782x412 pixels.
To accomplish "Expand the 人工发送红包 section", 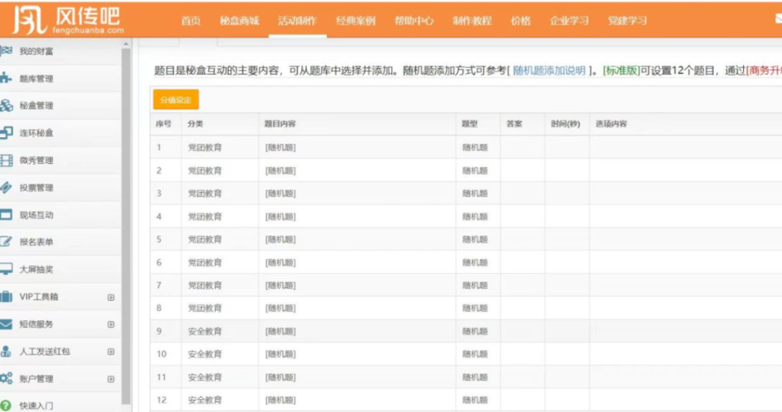I will 111,352.
